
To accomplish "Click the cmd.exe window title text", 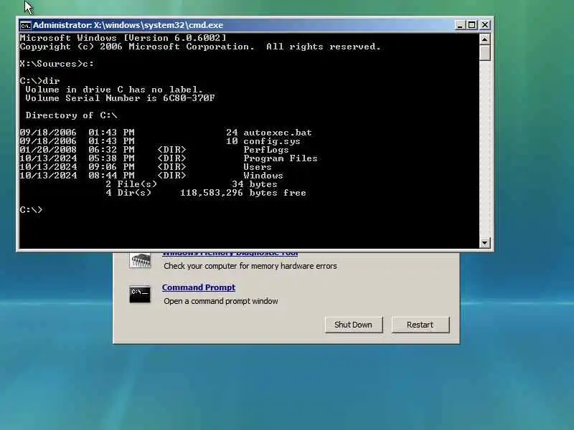I will click(128, 25).
